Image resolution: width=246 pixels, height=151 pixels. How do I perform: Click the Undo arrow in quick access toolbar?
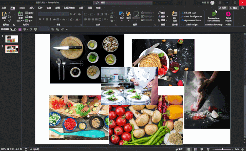tap(25, 29)
